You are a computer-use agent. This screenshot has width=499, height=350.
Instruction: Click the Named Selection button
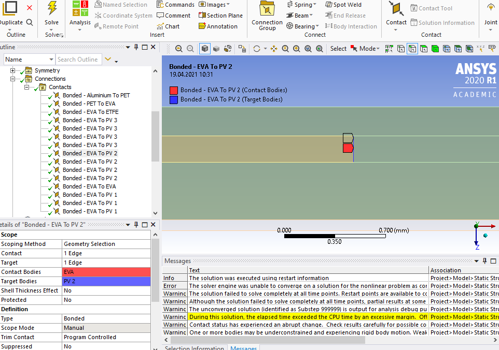(121, 5)
